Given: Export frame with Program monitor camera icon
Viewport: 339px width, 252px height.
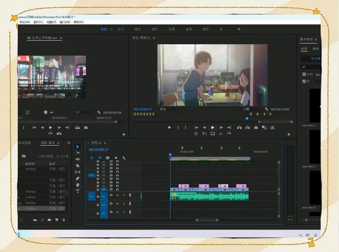Looking at the screenshot, I should (x=256, y=128).
